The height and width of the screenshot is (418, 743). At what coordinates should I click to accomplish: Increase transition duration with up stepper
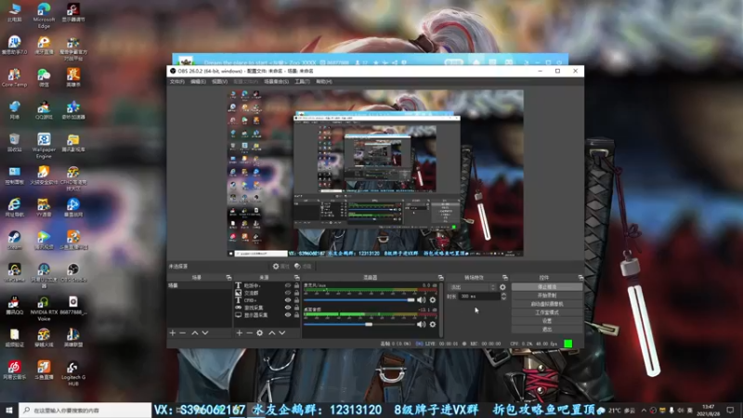(x=503, y=294)
